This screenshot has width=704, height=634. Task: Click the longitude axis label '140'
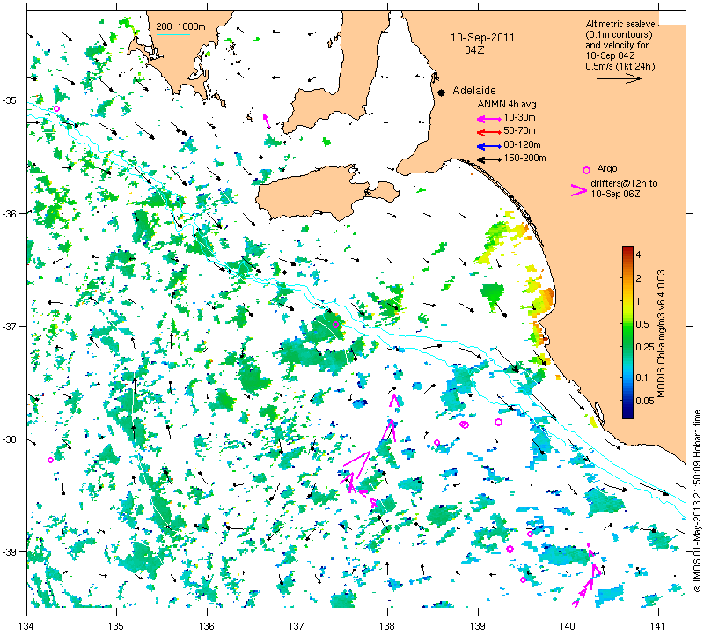point(568,625)
